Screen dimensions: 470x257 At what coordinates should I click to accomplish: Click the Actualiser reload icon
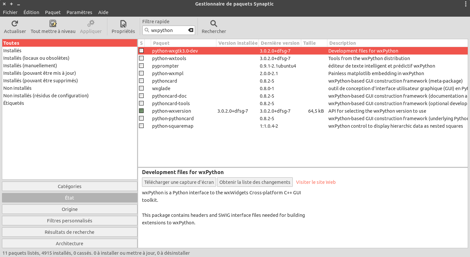pos(15,24)
